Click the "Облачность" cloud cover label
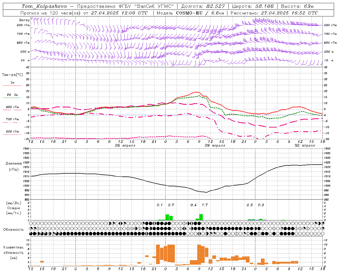Viewport: 338px width, 271px height. (13, 229)
